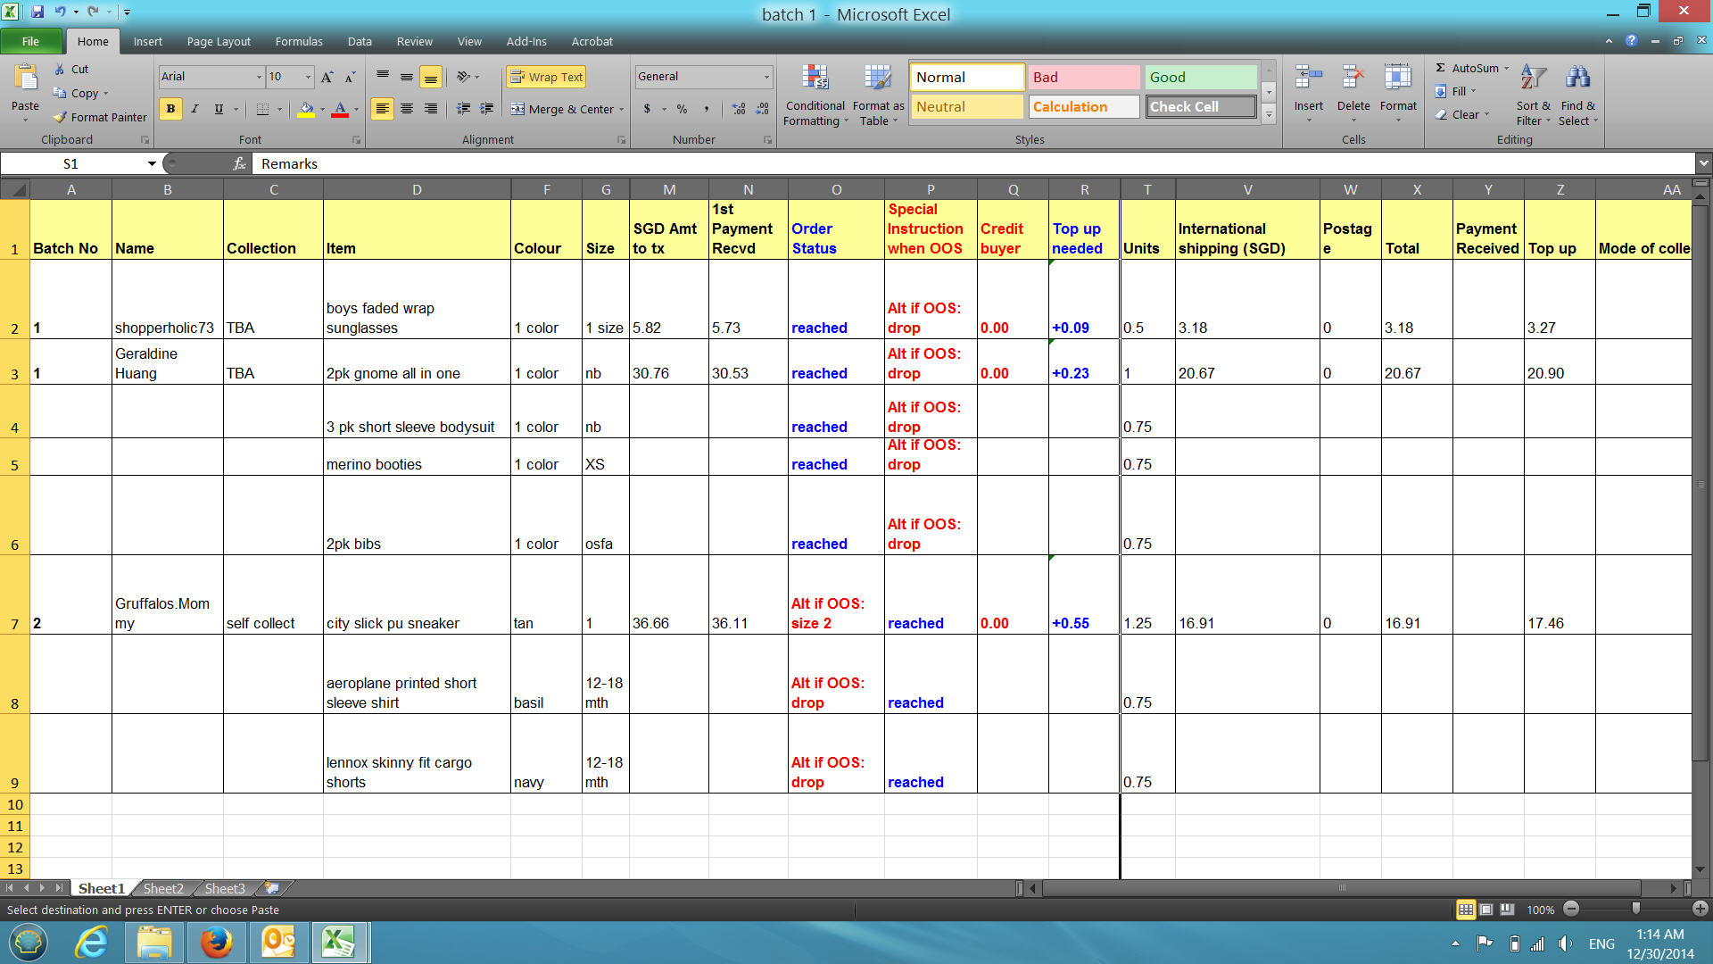Toggle Wrap Text button
1713x964 pixels.
546,77
